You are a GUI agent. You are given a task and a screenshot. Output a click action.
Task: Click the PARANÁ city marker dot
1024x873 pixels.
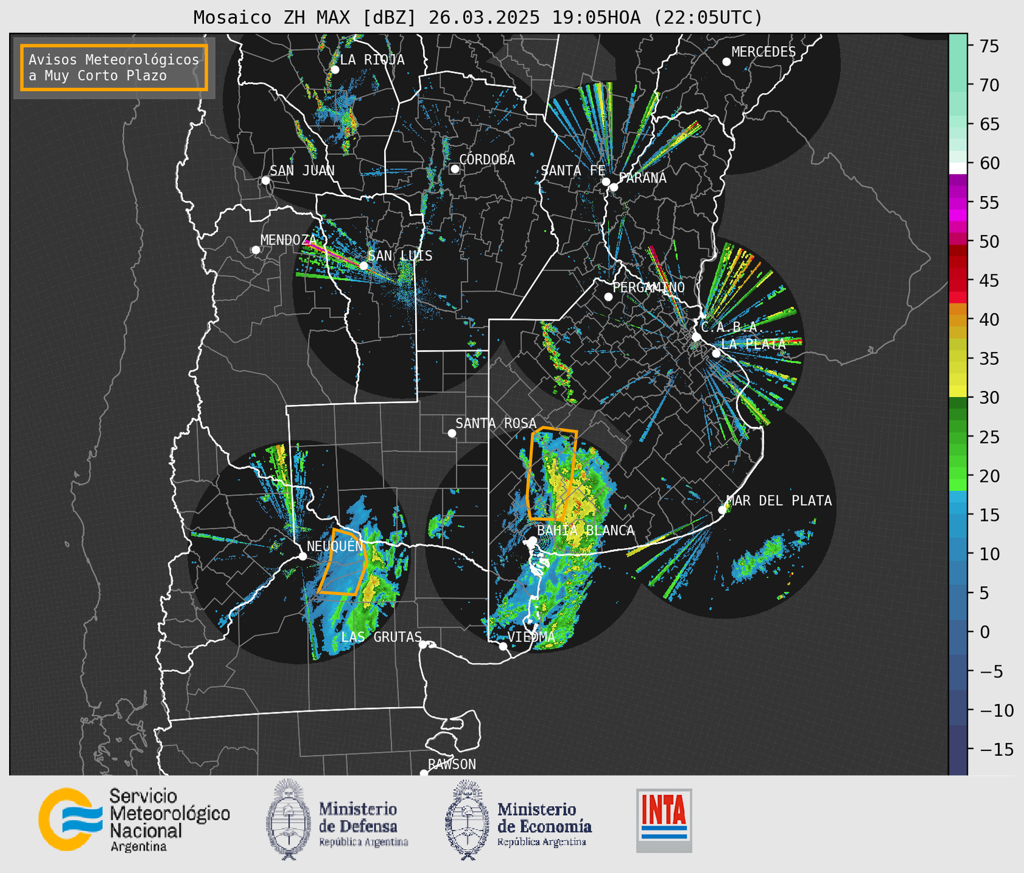pos(614,187)
